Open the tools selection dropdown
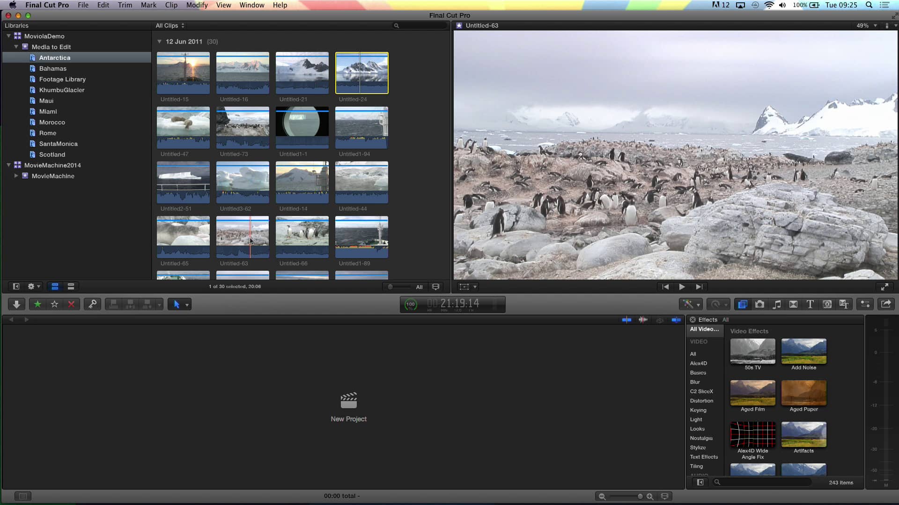This screenshot has height=505, width=899. (x=186, y=304)
